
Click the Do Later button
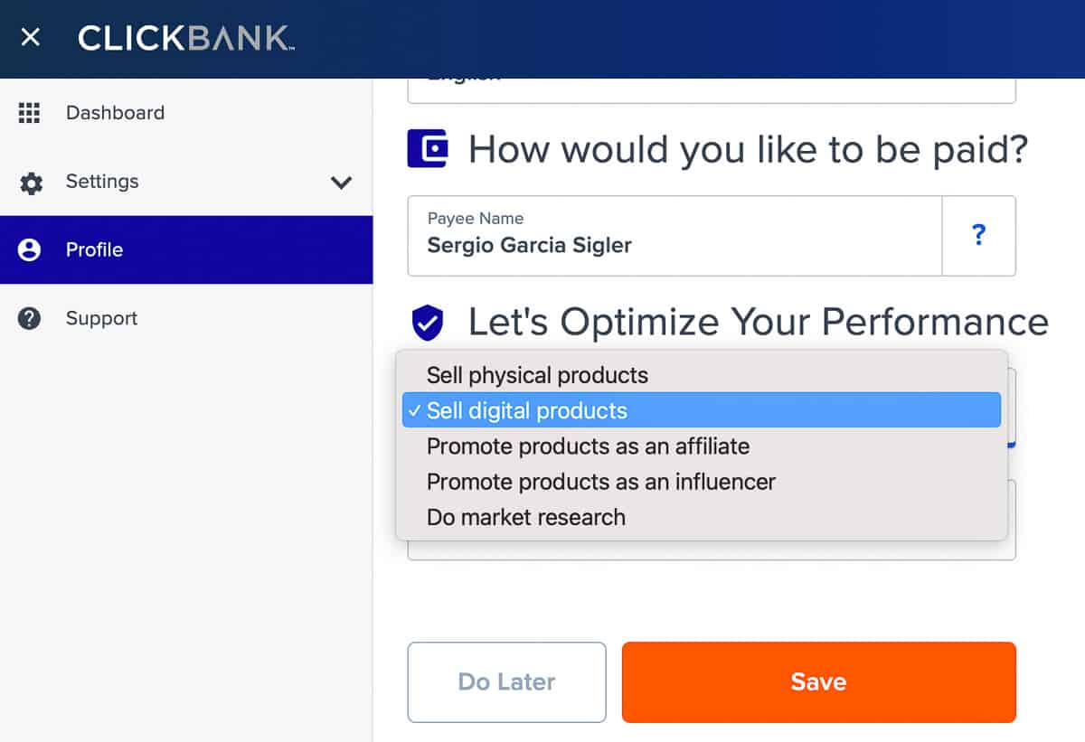pyautogui.click(x=506, y=682)
